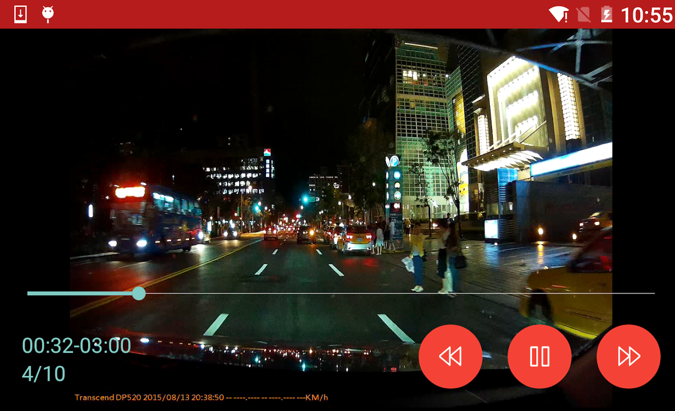Image resolution: width=675 pixels, height=411 pixels.
Task: Tap the rewind button
Action: pos(450,356)
